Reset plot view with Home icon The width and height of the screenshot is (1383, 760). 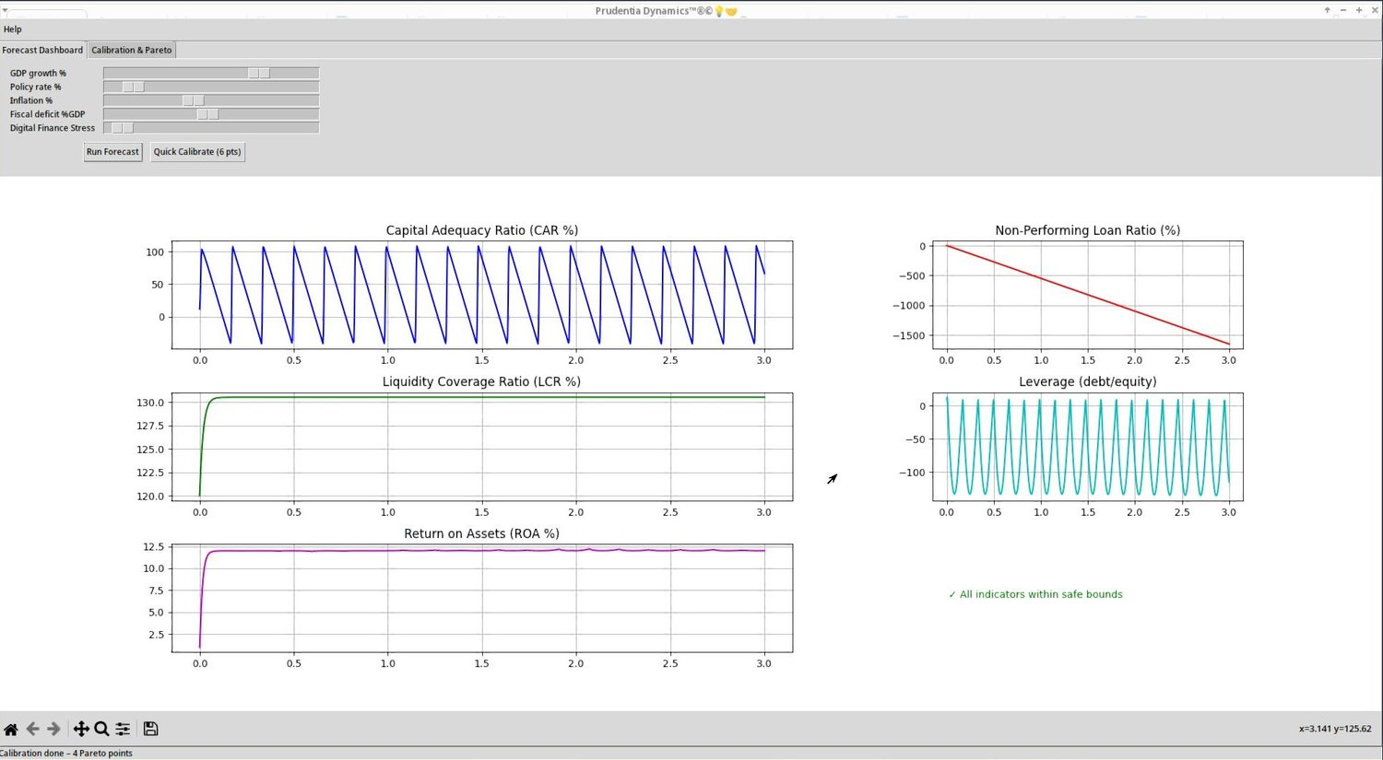(x=11, y=729)
